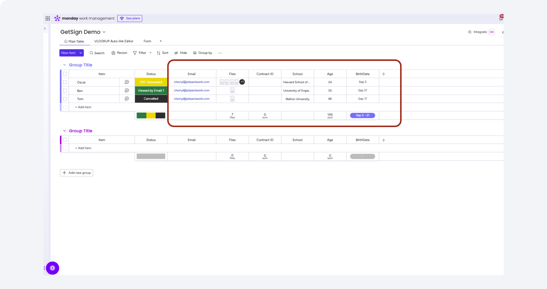The image size is (547, 289).
Task: Change Tom's Cancelled status
Action: (x=151, y=99)
